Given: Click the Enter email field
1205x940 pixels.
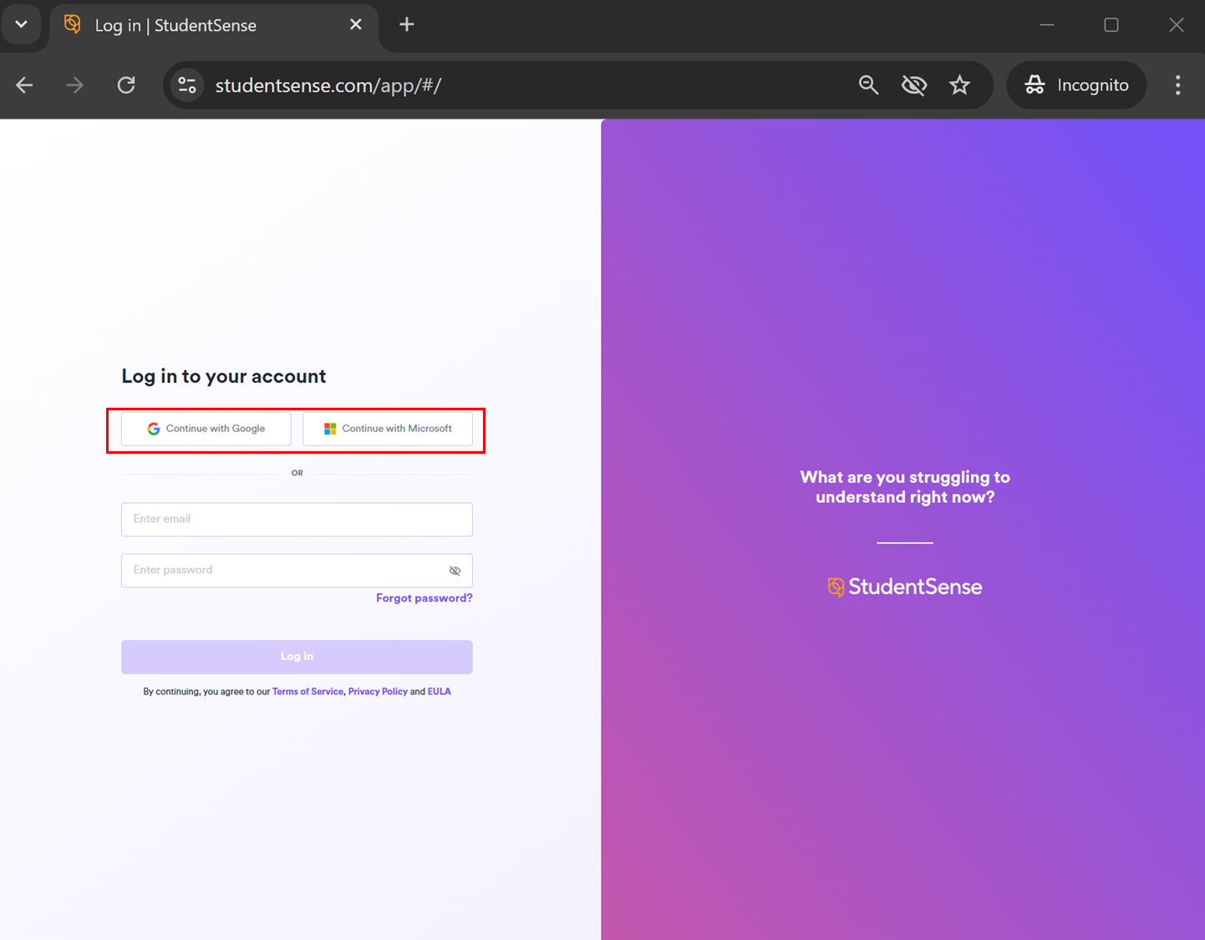Looking at the screenshot, I should pyautogui.click(x=297, y=519).
